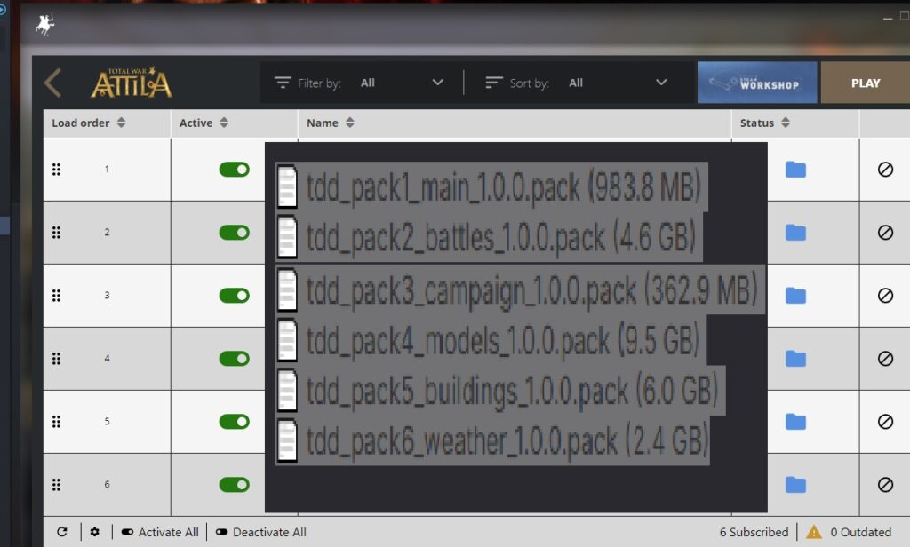Sort list by Load order column
910x547 pixels.
click(x=88, y=123)
